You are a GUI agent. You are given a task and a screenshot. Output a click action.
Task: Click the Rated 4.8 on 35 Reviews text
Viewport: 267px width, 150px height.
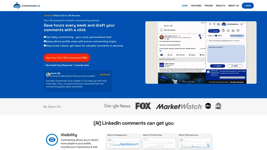(x=67, y=16)
